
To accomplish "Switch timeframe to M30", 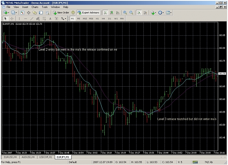I will [91, 19].
